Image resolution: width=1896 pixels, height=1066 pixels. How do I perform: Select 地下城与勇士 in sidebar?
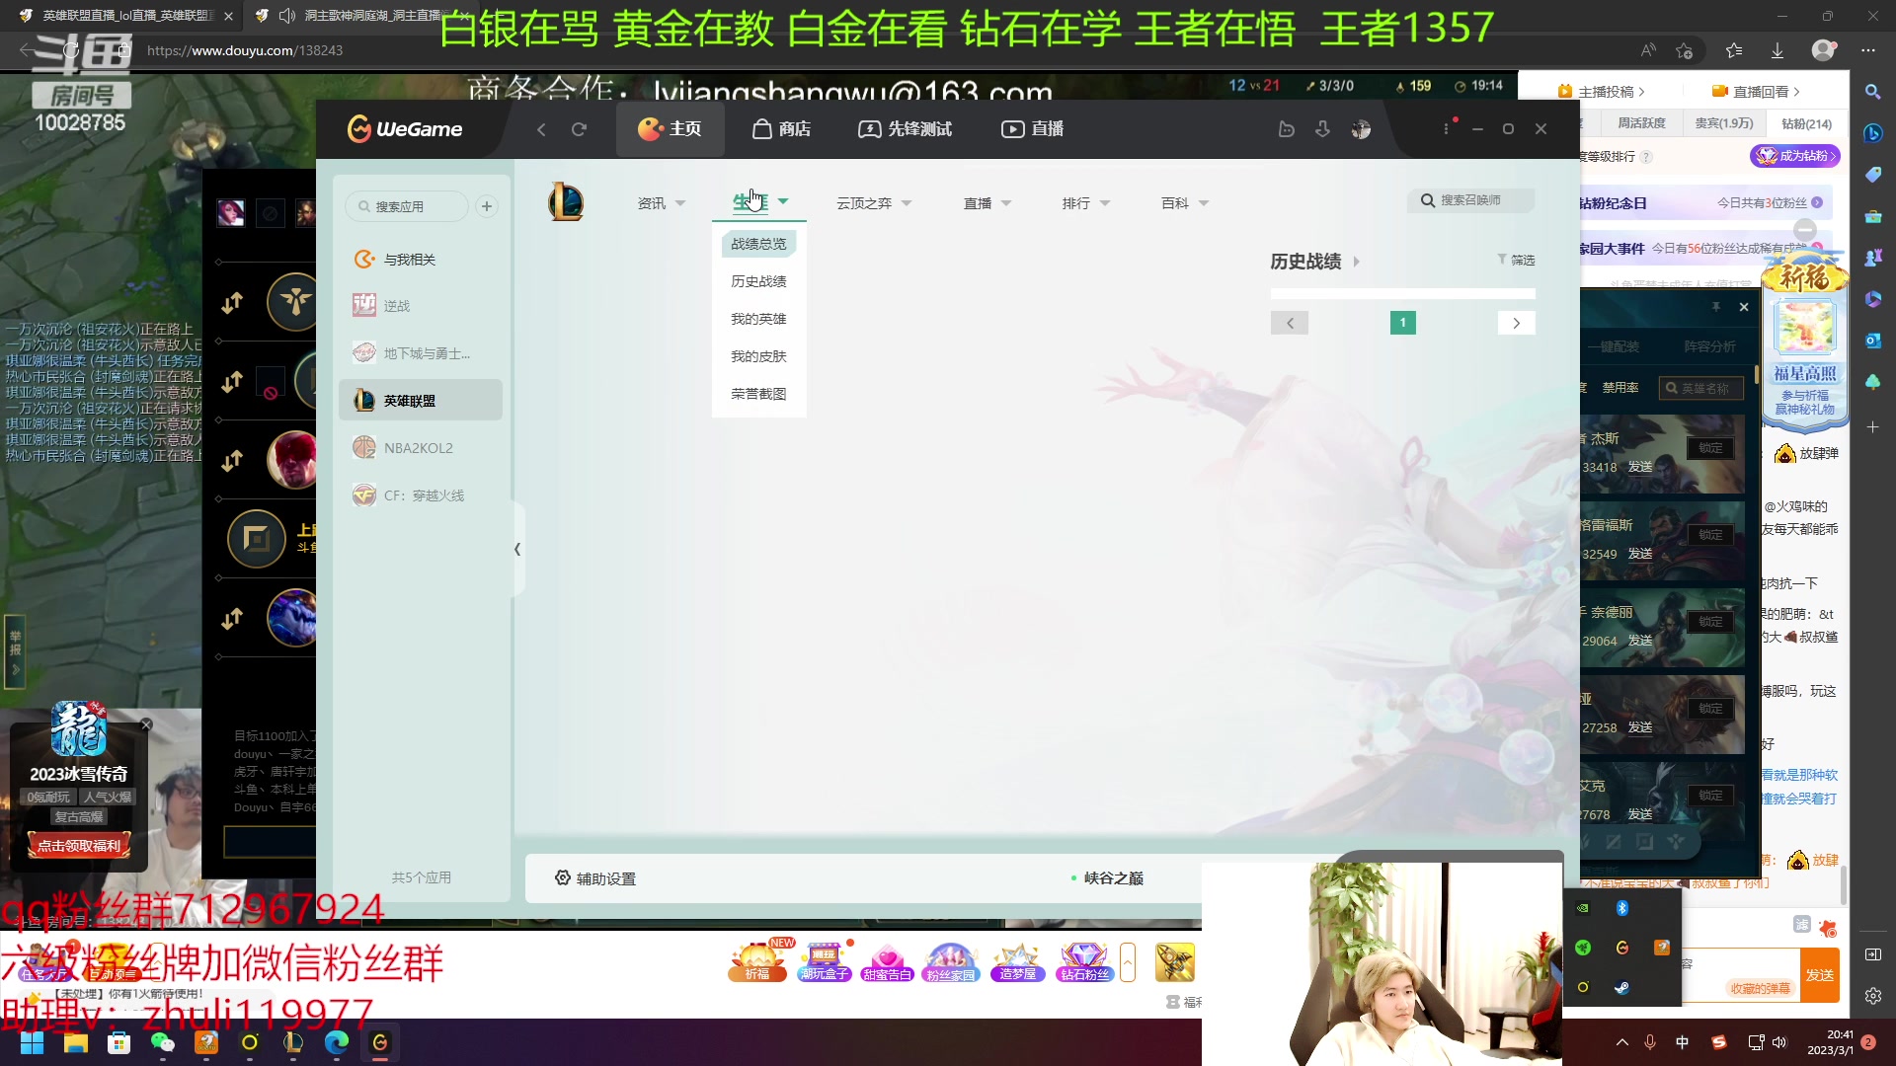pos(421,353)
